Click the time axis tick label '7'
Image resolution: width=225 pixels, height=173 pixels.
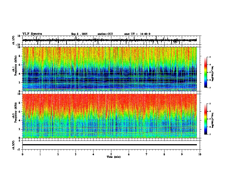tap(147, 154)
